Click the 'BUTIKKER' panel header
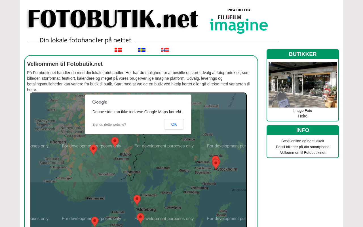This screenshot has width=363, height=227. point(303,54)
